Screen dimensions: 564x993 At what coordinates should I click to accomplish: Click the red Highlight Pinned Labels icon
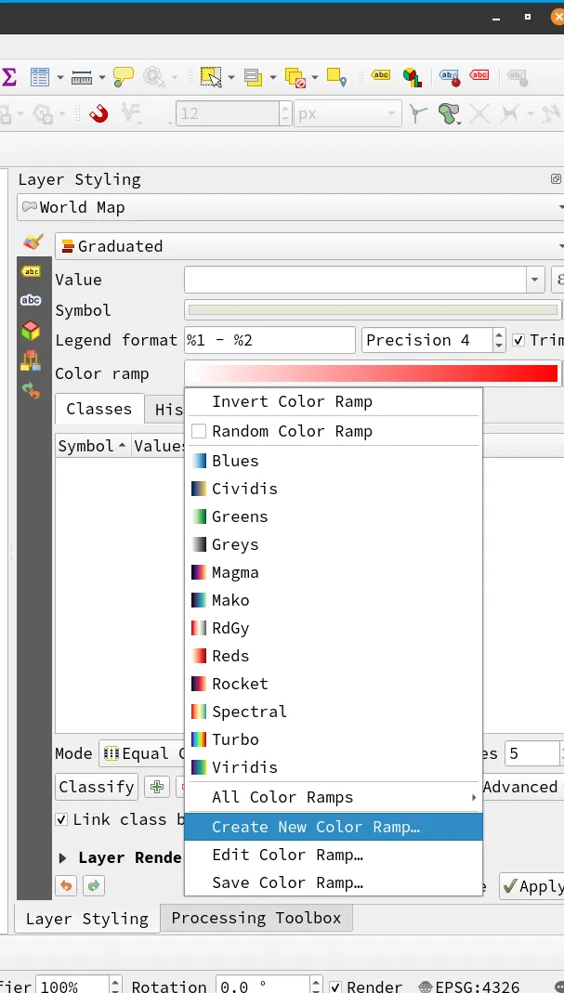(479, 75)
